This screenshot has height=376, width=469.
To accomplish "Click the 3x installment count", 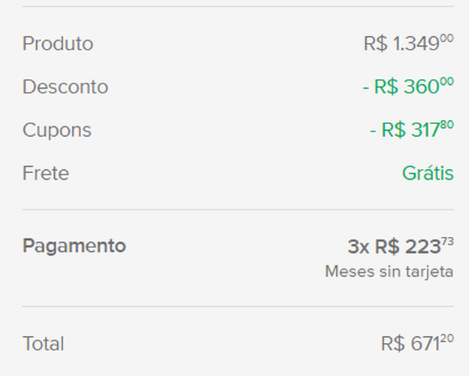I will pos(359,247).
